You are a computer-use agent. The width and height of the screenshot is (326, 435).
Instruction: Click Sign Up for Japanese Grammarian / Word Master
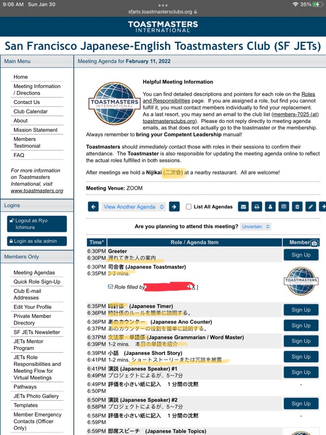[x=301, y=341]
